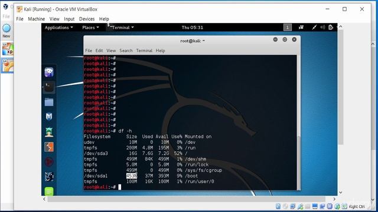Image resolution: width=378 pixels, height=212 pixels.
Task: Open the green notepad icon in dock
Action: [49, 191]
